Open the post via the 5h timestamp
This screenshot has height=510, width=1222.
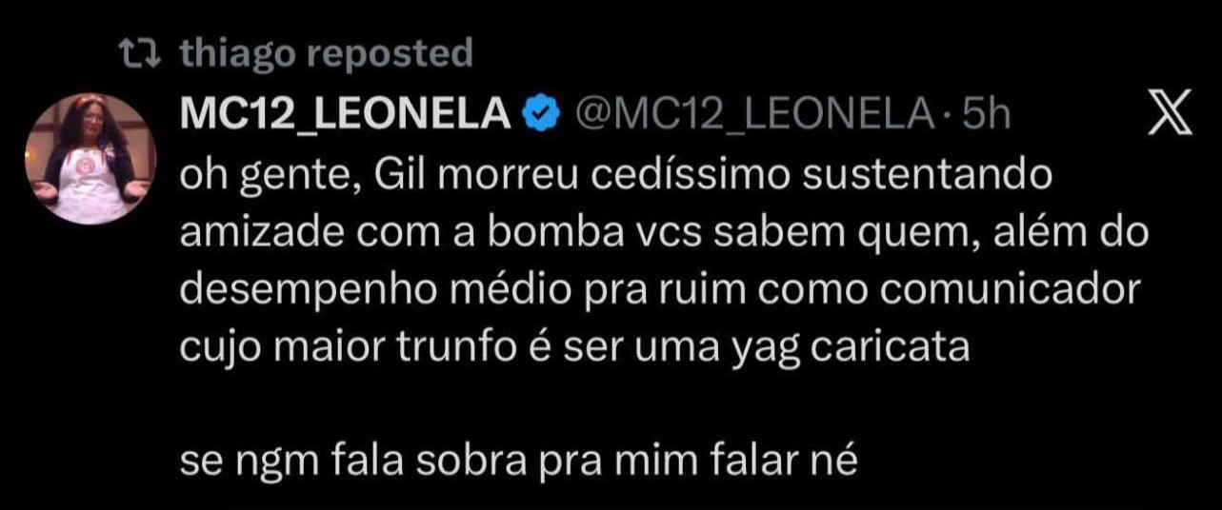(x=985, y=115)
